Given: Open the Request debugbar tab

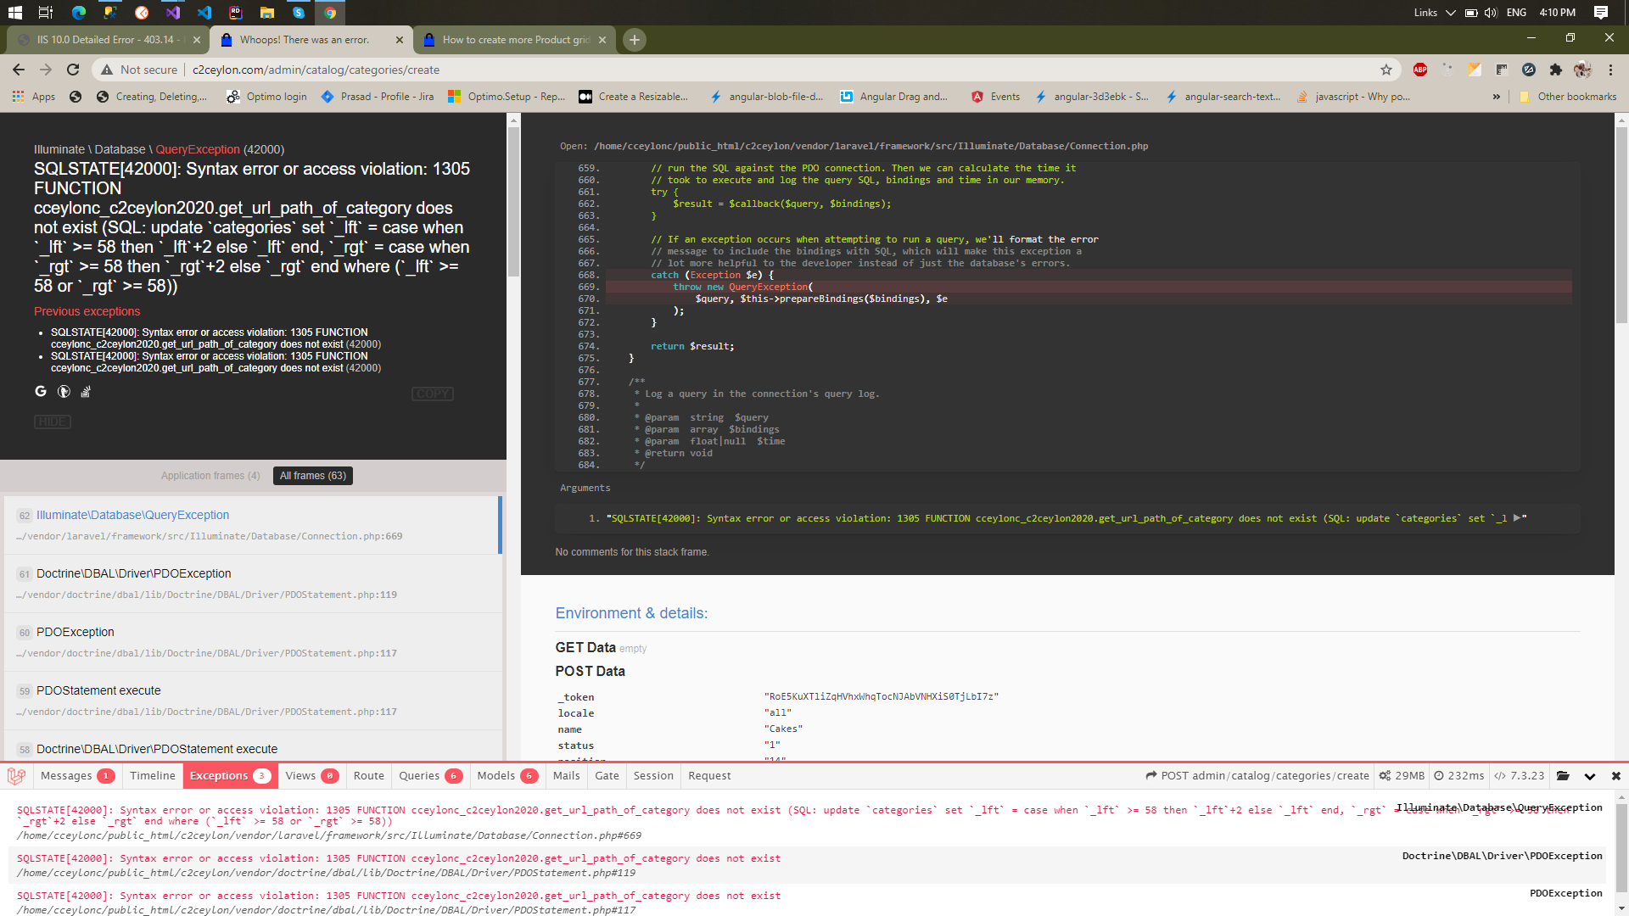Looking at the screenshot, I should point(709,776).
